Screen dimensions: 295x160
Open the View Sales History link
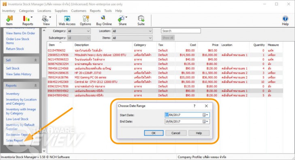(x=19, y=74)
